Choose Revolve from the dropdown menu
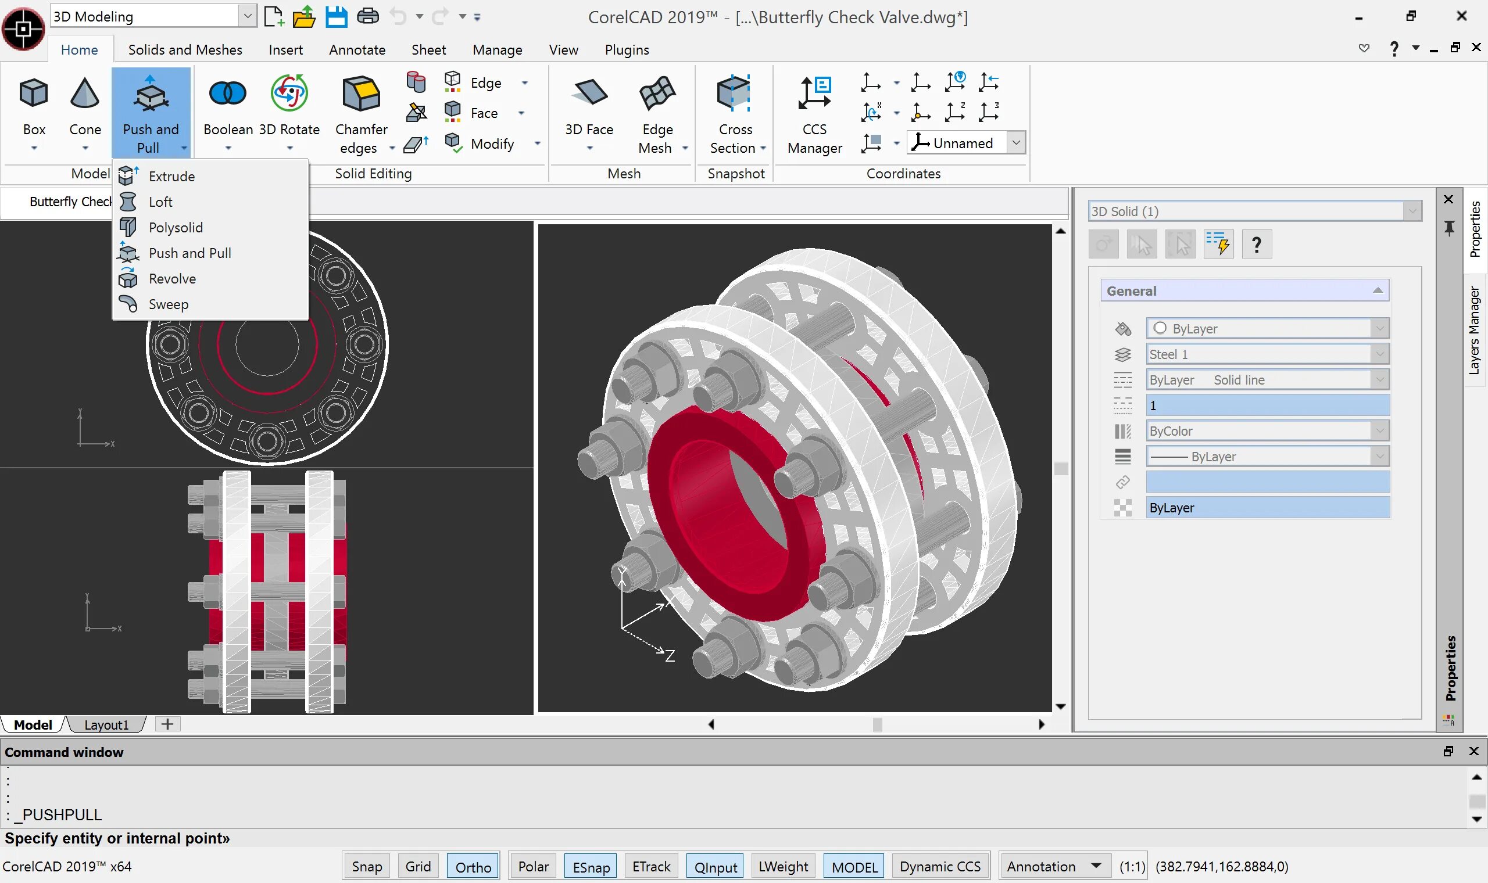The width and height of the screenshot is (1488, 883). (172, 278)
